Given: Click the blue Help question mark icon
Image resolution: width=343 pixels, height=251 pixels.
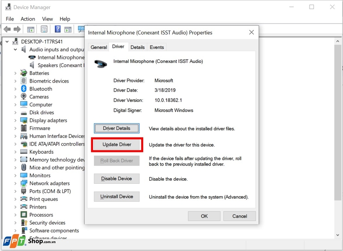Looking at the screenshot, I should coord(57,29).
